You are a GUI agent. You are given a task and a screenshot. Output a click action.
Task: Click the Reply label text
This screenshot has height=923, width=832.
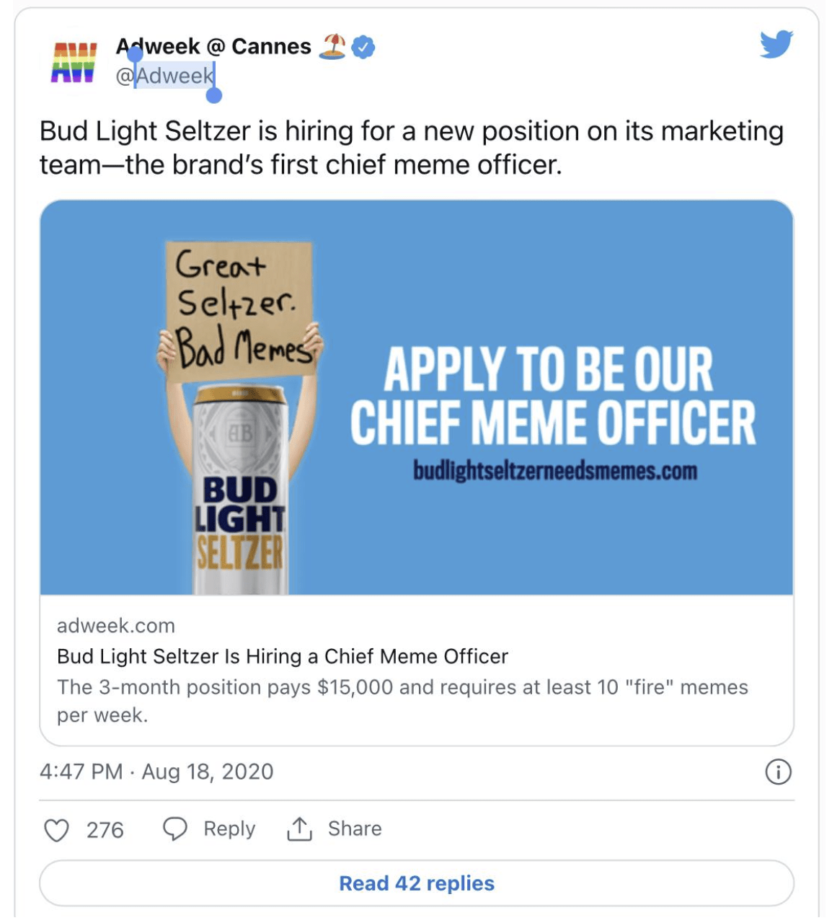pos(229,829)
